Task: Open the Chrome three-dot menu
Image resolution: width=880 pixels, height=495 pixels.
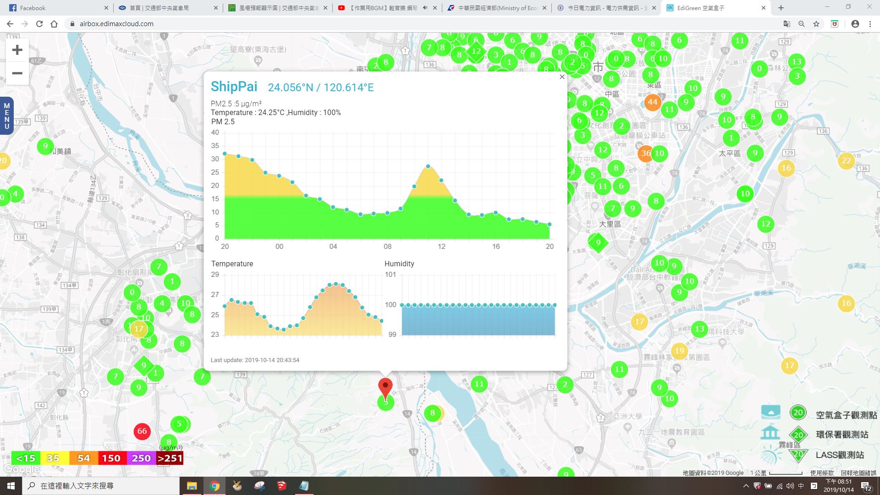Action: click(x=870, y=24)
